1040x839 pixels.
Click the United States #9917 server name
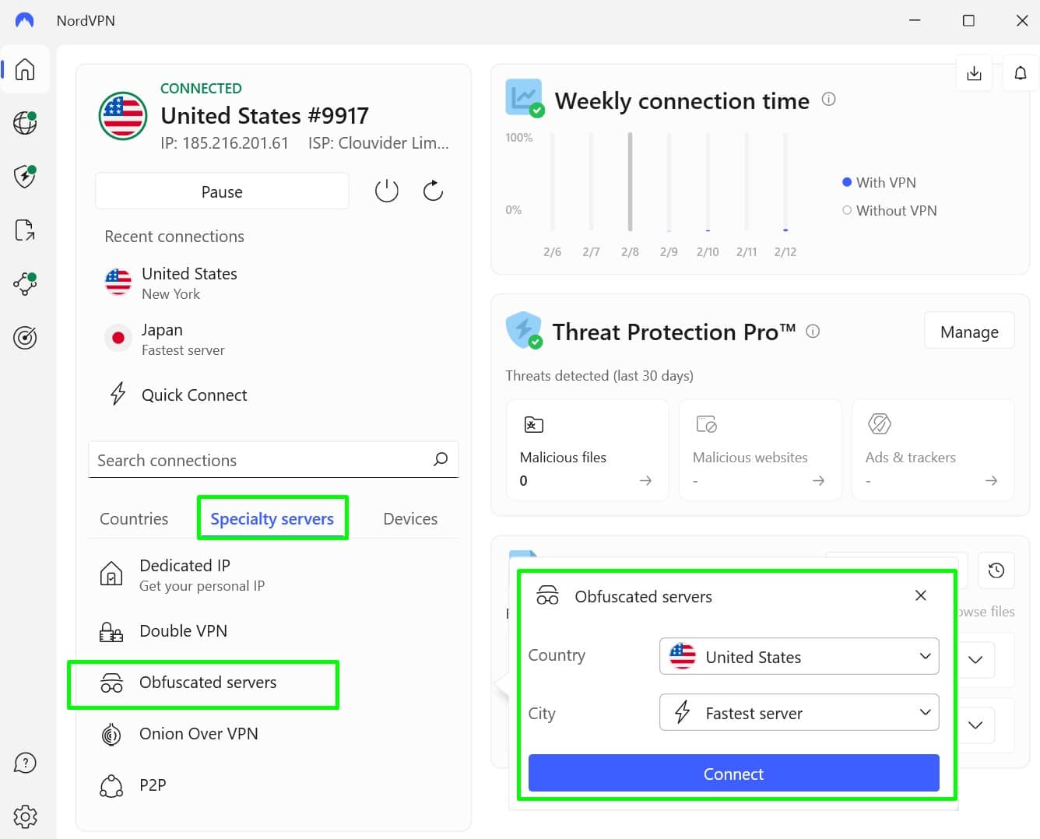pyautogui.click(x=265, y=115)
